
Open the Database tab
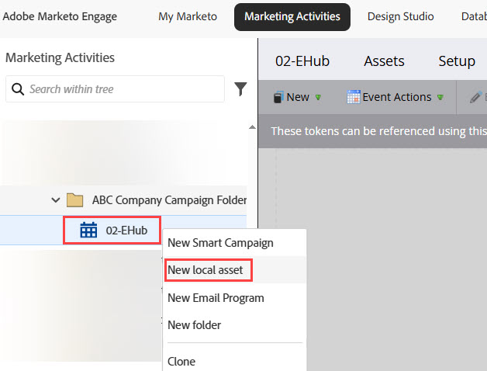click(x=474, y=16)
